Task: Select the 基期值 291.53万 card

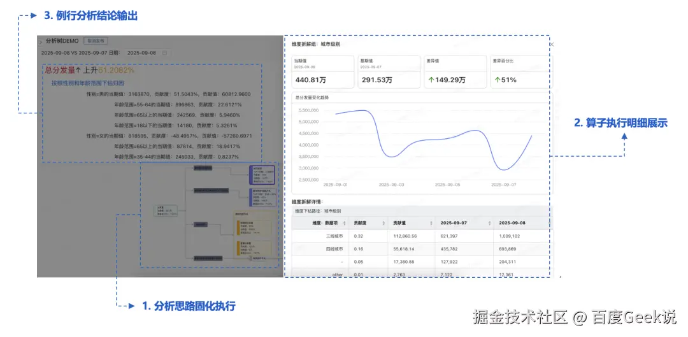Action: click(x=389, y=71)
